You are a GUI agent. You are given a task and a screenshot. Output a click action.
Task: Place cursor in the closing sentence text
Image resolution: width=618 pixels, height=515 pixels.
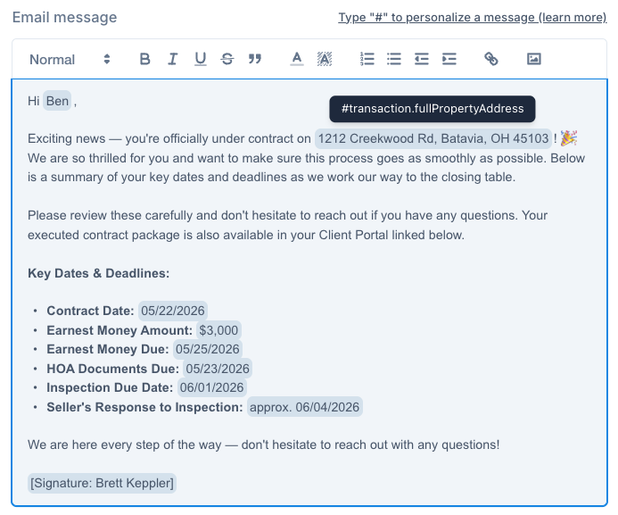coord(263,444)
